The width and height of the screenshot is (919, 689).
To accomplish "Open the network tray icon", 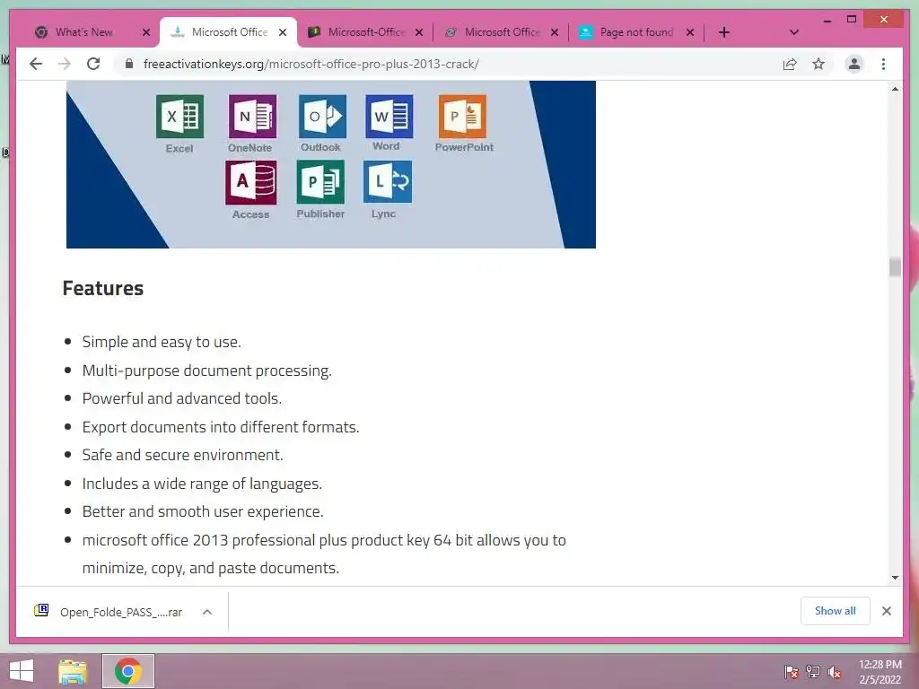I will click(813, 672).
